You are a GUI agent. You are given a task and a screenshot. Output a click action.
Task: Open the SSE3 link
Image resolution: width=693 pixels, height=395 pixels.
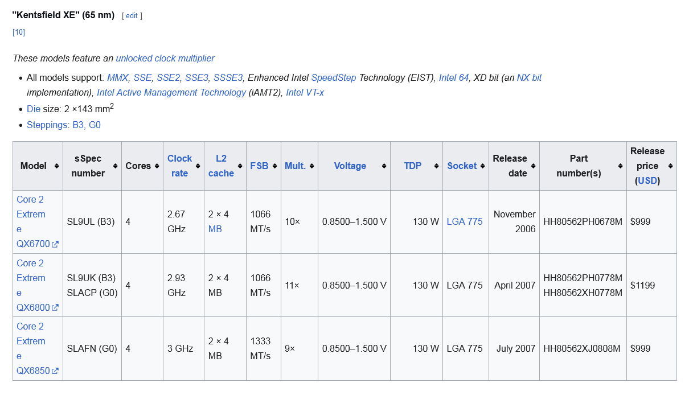tap(197, 77)
